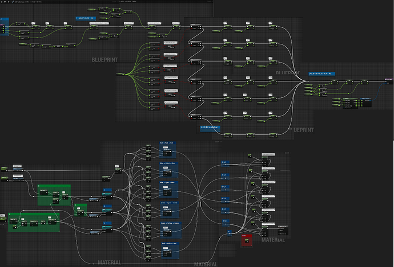The image size is (394, 267).
Task: Select the red comment box in material graph
Action: coord(247,240)
